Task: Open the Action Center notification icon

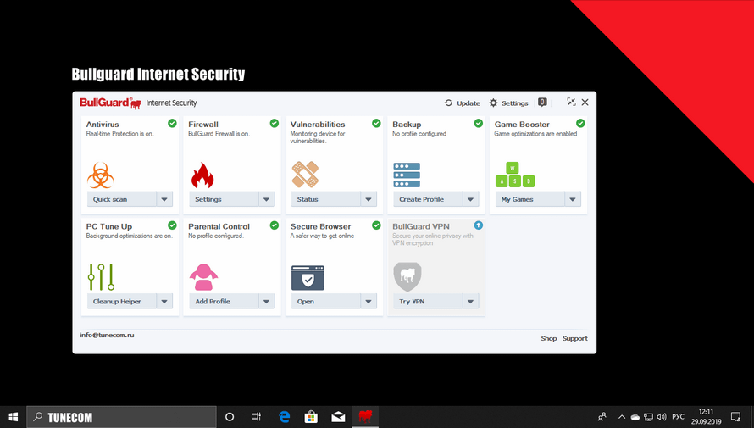Action: [735, 416]
